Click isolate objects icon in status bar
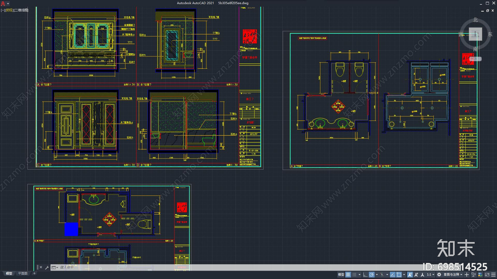The height and width of the screenshot is (279, 497). pyautogui.click(x=474, y=275)
